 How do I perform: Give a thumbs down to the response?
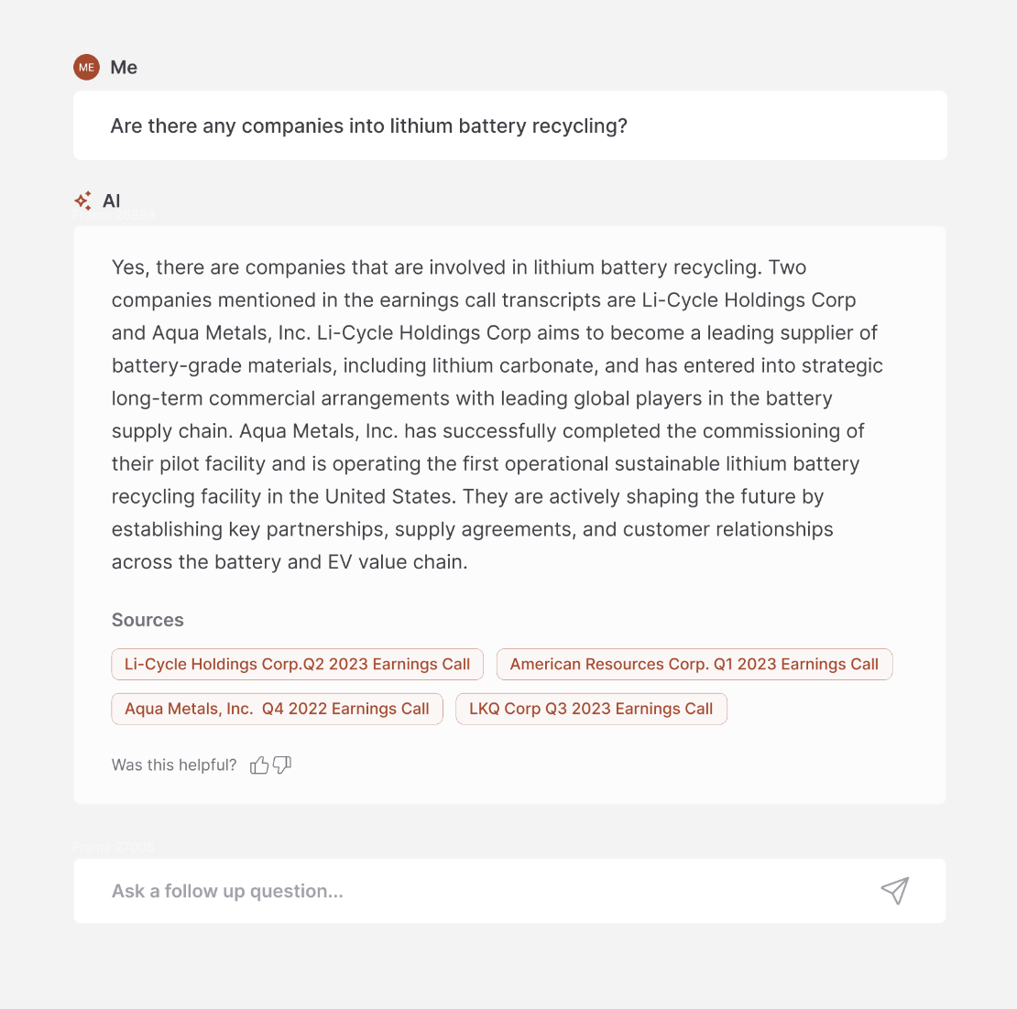[x=282, y=765]
